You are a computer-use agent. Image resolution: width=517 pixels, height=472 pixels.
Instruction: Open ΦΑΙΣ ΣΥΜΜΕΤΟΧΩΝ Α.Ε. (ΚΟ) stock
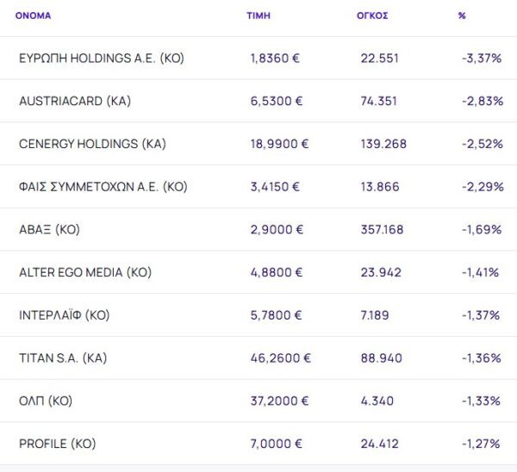click(103, 187)
